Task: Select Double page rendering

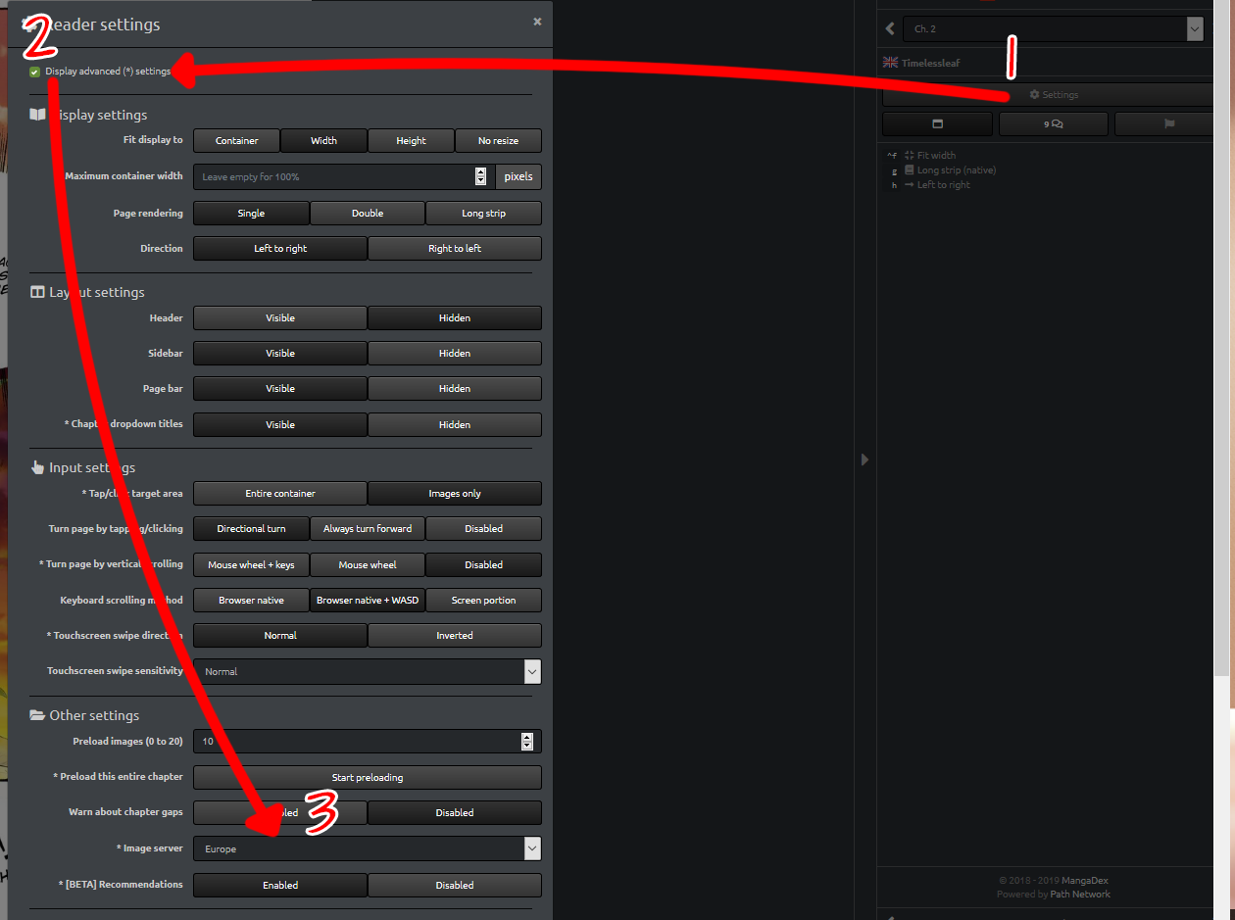Action: tap(368, 213)
